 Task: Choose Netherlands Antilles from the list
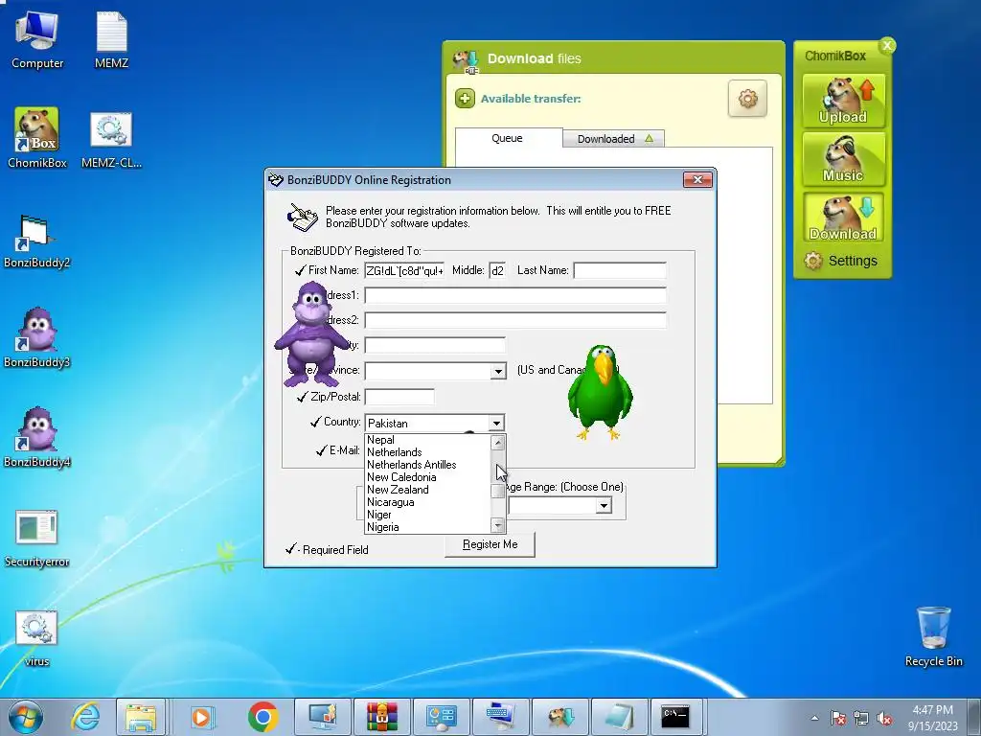click(428, 465)
